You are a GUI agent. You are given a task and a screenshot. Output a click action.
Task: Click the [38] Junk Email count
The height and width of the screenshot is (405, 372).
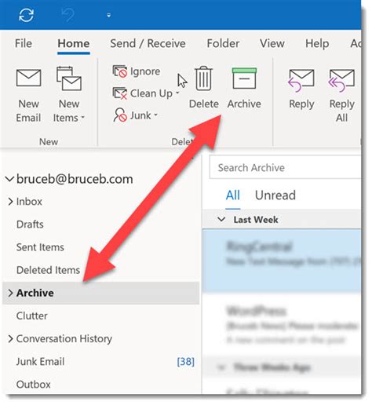(185, 362)
